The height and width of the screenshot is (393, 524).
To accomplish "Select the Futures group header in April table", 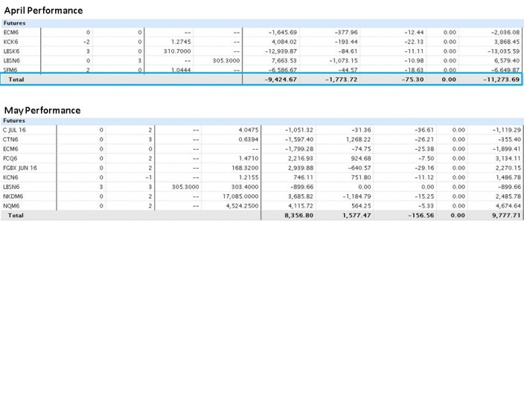I will pos(14,23).
